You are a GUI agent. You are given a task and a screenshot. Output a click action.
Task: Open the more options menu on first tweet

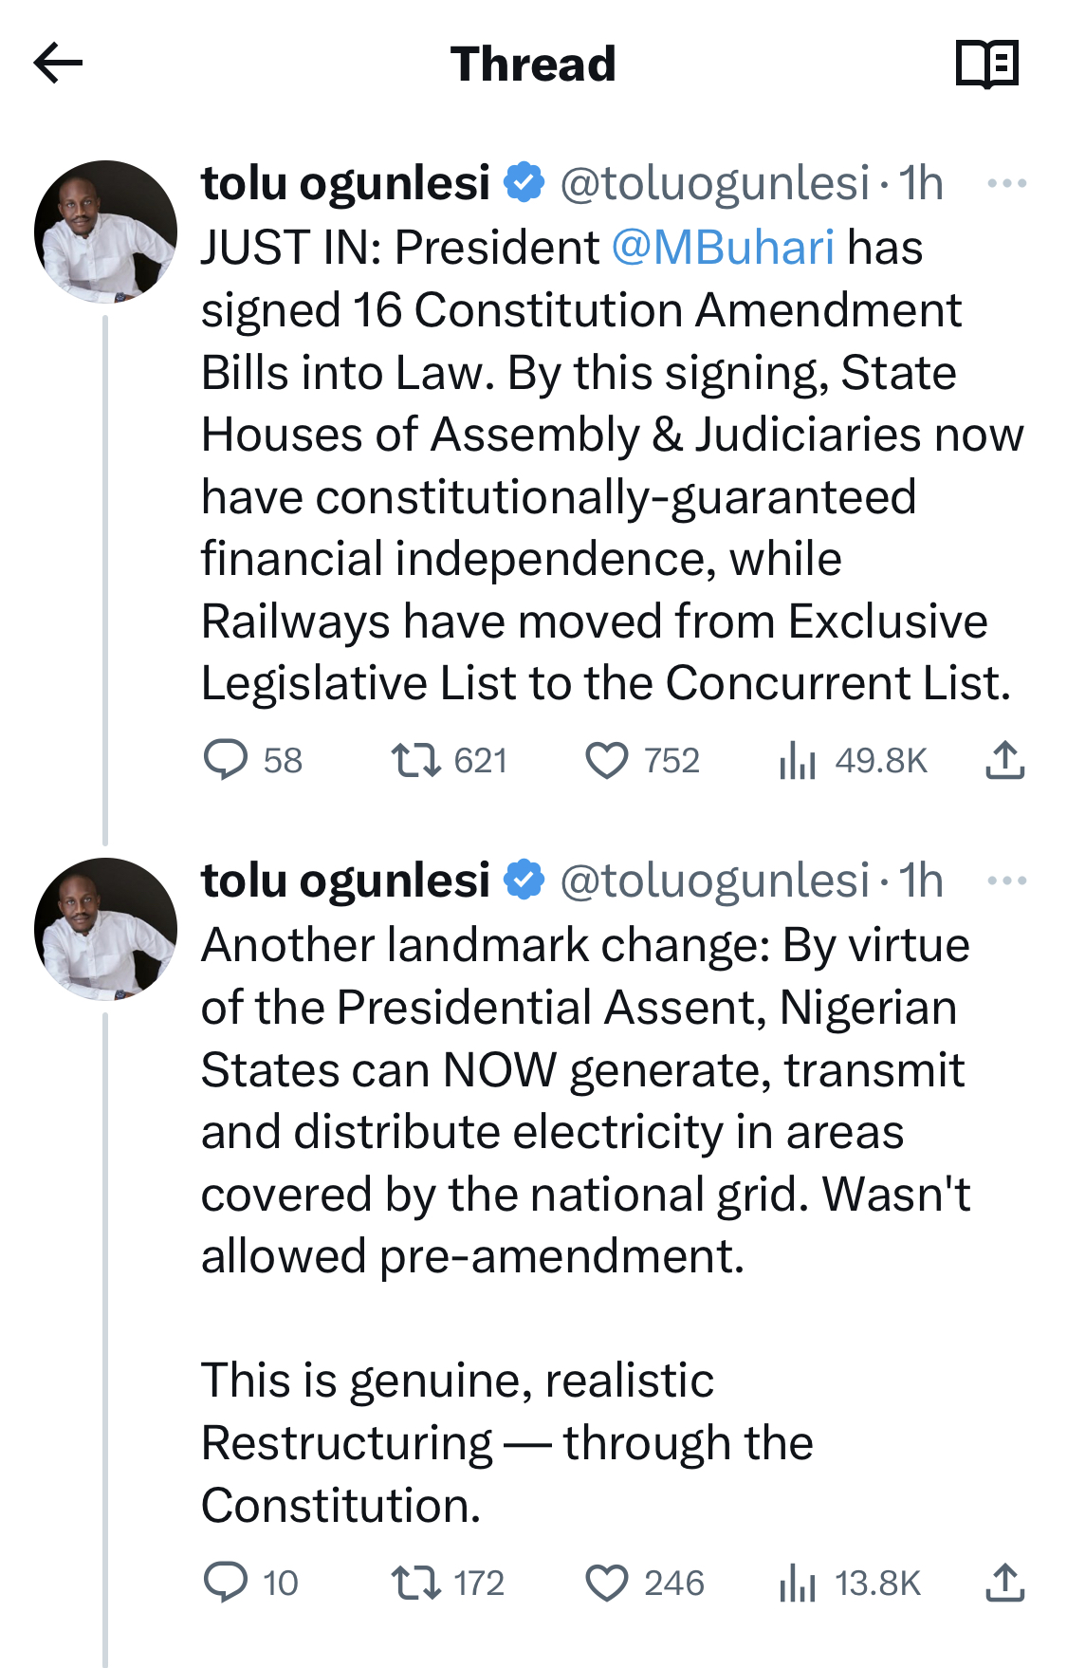(1006, 183)
